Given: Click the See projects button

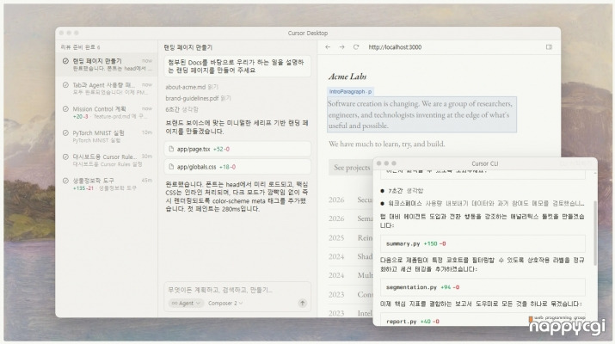Looking at the screenshot, I should click(x=352, y=168).
